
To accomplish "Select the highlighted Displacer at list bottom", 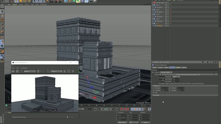I will (160, 26).
